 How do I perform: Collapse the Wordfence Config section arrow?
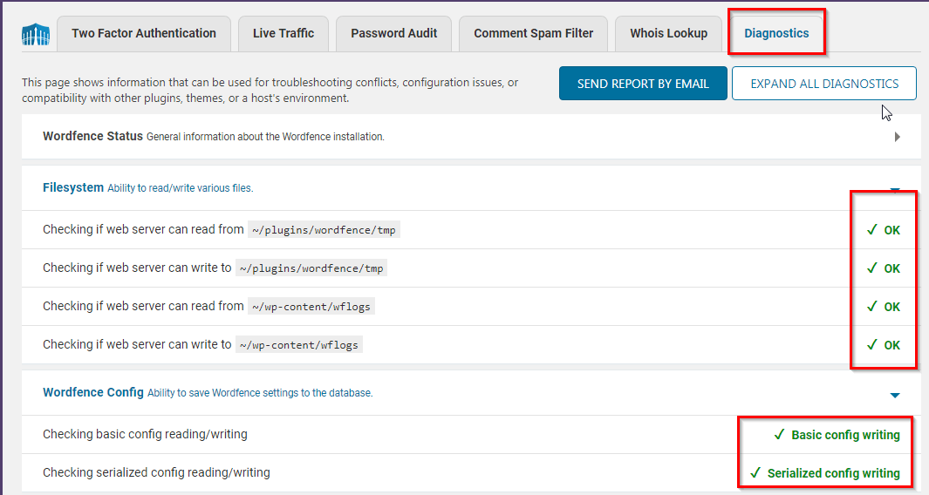tap(895, 395)
